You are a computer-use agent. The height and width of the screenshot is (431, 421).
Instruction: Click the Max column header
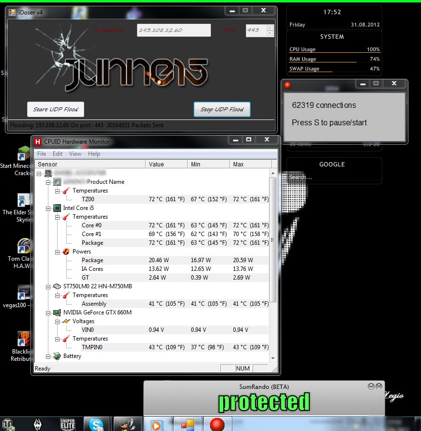(x=251, y=164)
